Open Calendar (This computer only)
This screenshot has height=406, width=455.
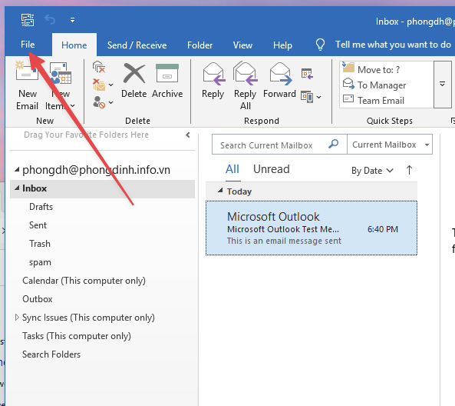(84, 281)
